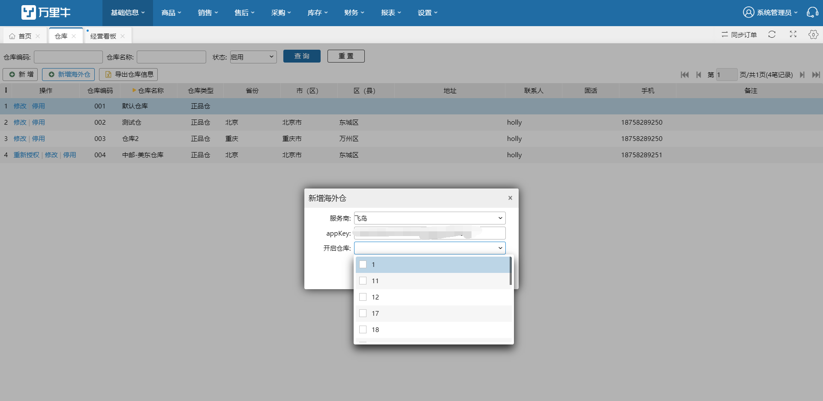Image resolution: width=823 pixels, height=401 pixels.
Task: Click 修改 link for 默认仓库
Action: [x=20, y=106]
